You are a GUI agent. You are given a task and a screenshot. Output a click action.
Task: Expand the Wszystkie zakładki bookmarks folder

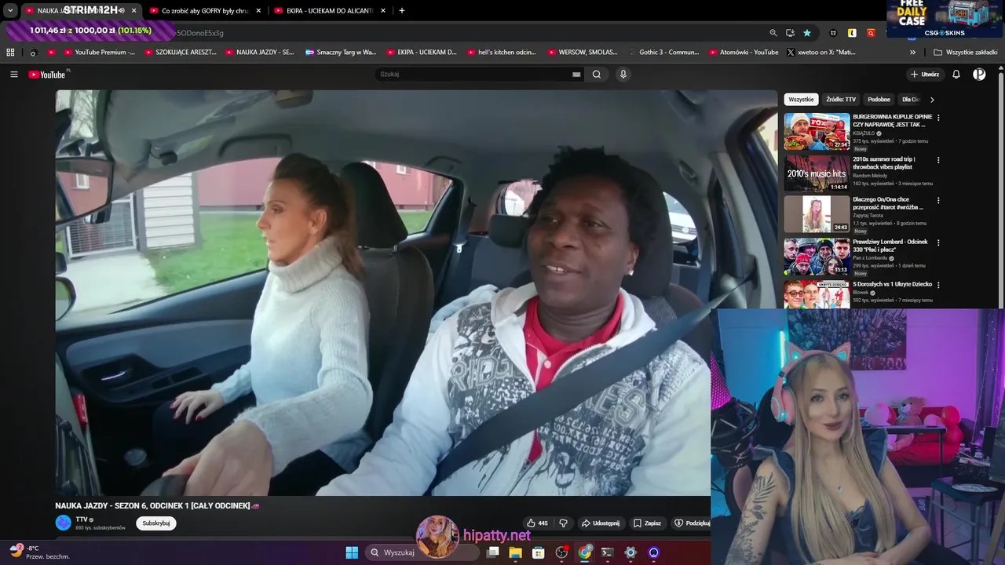(966, 53)
